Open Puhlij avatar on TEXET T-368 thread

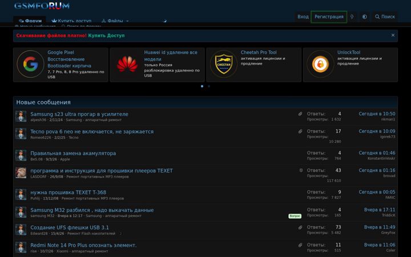pos(21,195)
